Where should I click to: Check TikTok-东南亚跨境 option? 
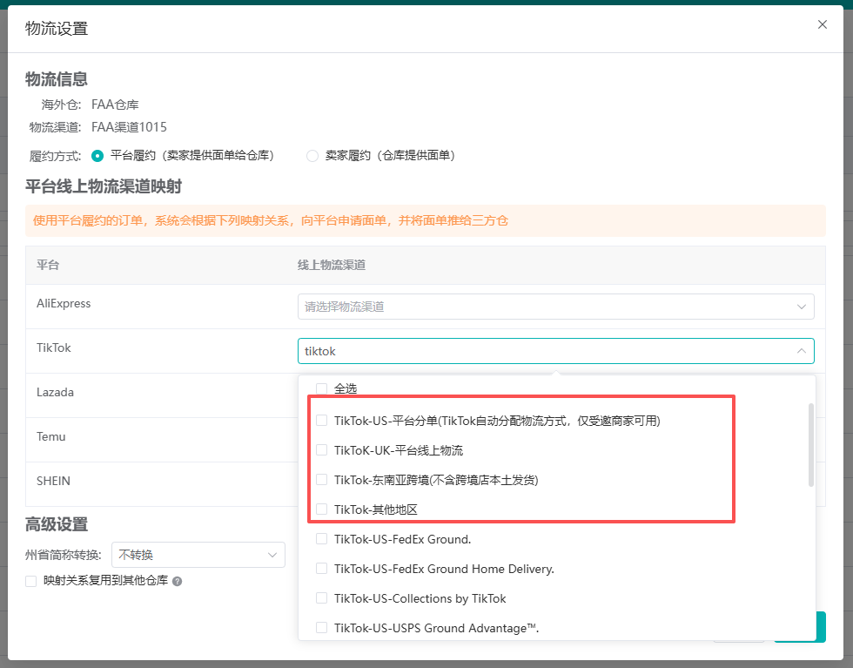pos(321,480)
